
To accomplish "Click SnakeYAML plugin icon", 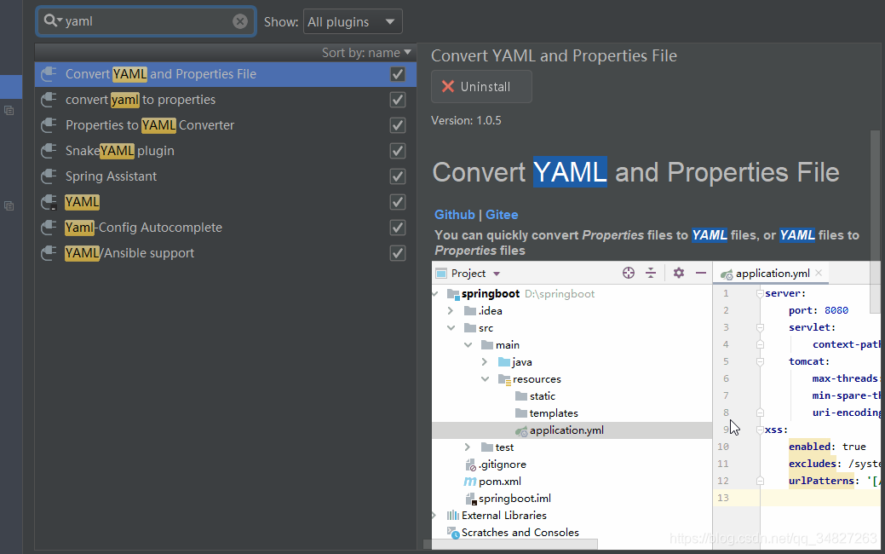I will point(49,151).
